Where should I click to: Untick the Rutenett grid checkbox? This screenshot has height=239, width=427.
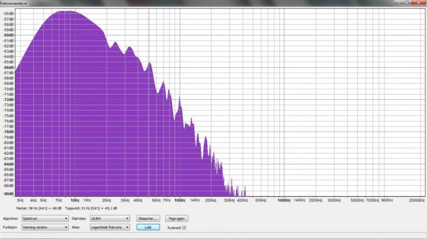[184, 228]
